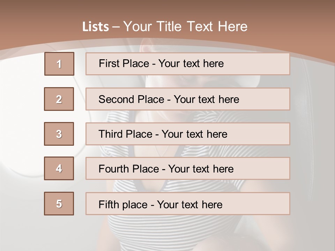Image resolution: width=335 pixels, height=251 pixels.
Task: Click the number 1 box
Action: (x=59, y=64)
